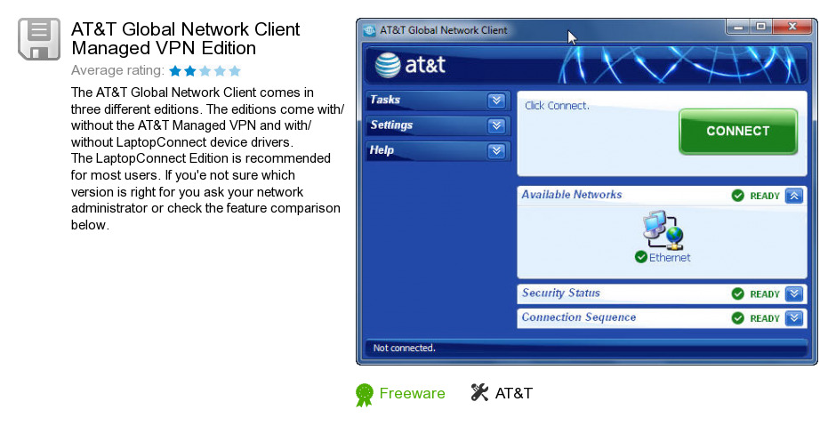Click the green CONNECT button
The height and width of the screenshot is (434, 836).
(x=738, y=131)
